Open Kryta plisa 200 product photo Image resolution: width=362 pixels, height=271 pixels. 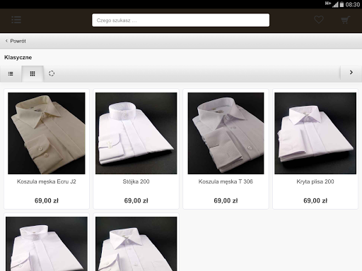(315, 133)
